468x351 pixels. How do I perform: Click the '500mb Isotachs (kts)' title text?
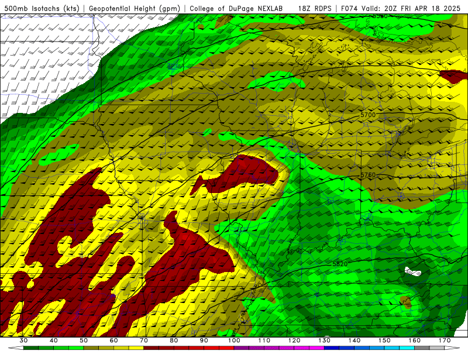point(42,8)
